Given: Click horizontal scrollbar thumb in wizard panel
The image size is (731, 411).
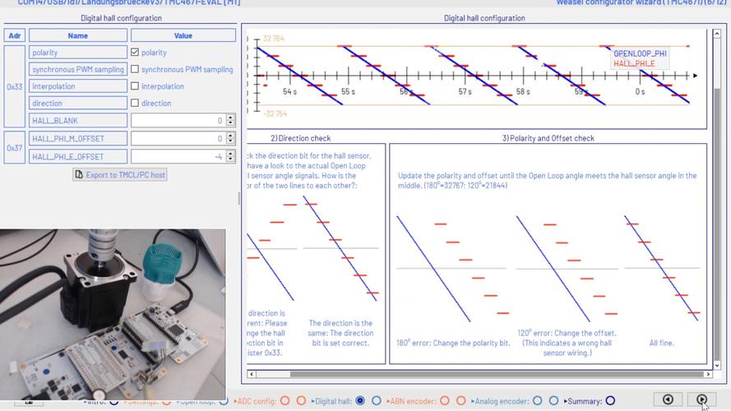Looking at the screenshot, I should pos(497,374).
